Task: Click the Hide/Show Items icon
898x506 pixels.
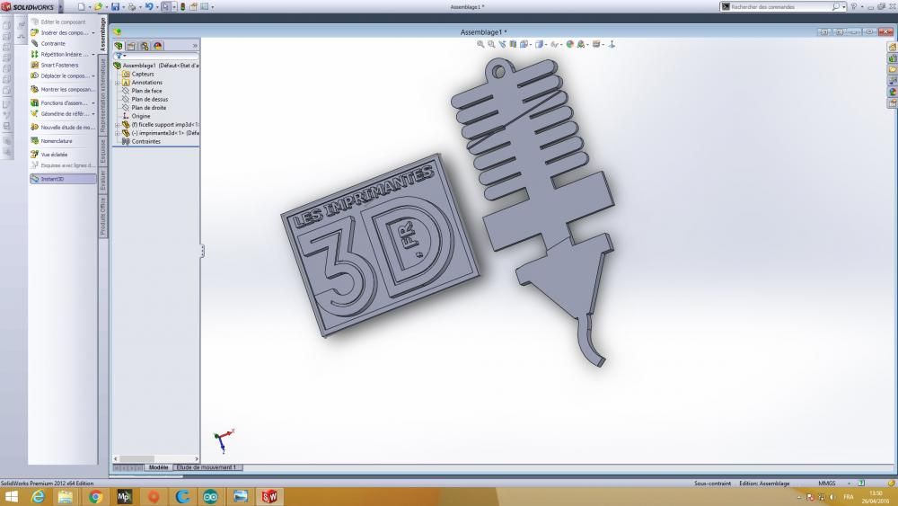Action: click(x=554, y=44)
